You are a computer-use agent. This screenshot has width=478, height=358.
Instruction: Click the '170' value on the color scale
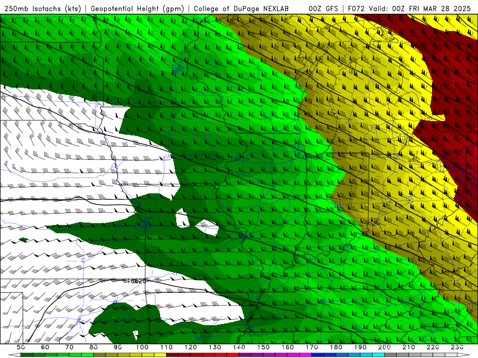click(311, 347)
